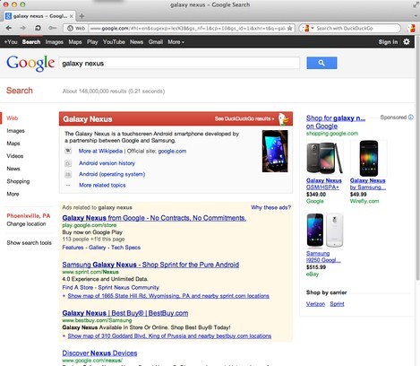Click the browser address bar URL field
Viewport: 420px width, 366px height.
tap(187, 29)
